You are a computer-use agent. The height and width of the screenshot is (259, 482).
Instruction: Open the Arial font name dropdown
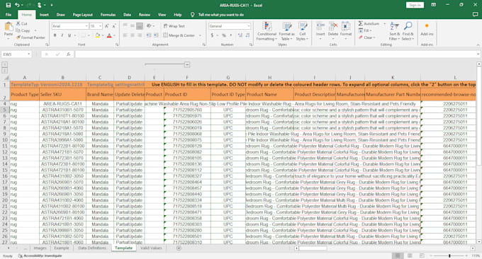pos(86,26)
